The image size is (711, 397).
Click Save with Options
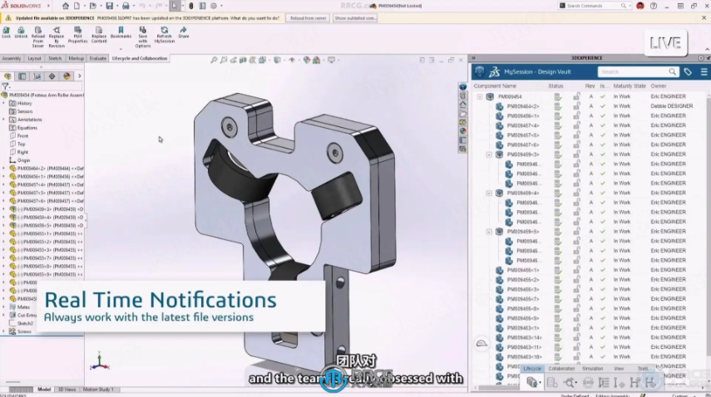coord(143,37)
